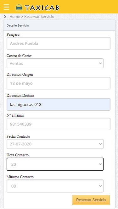Expand the Minutos Contacto dropdown

point(55,186)
